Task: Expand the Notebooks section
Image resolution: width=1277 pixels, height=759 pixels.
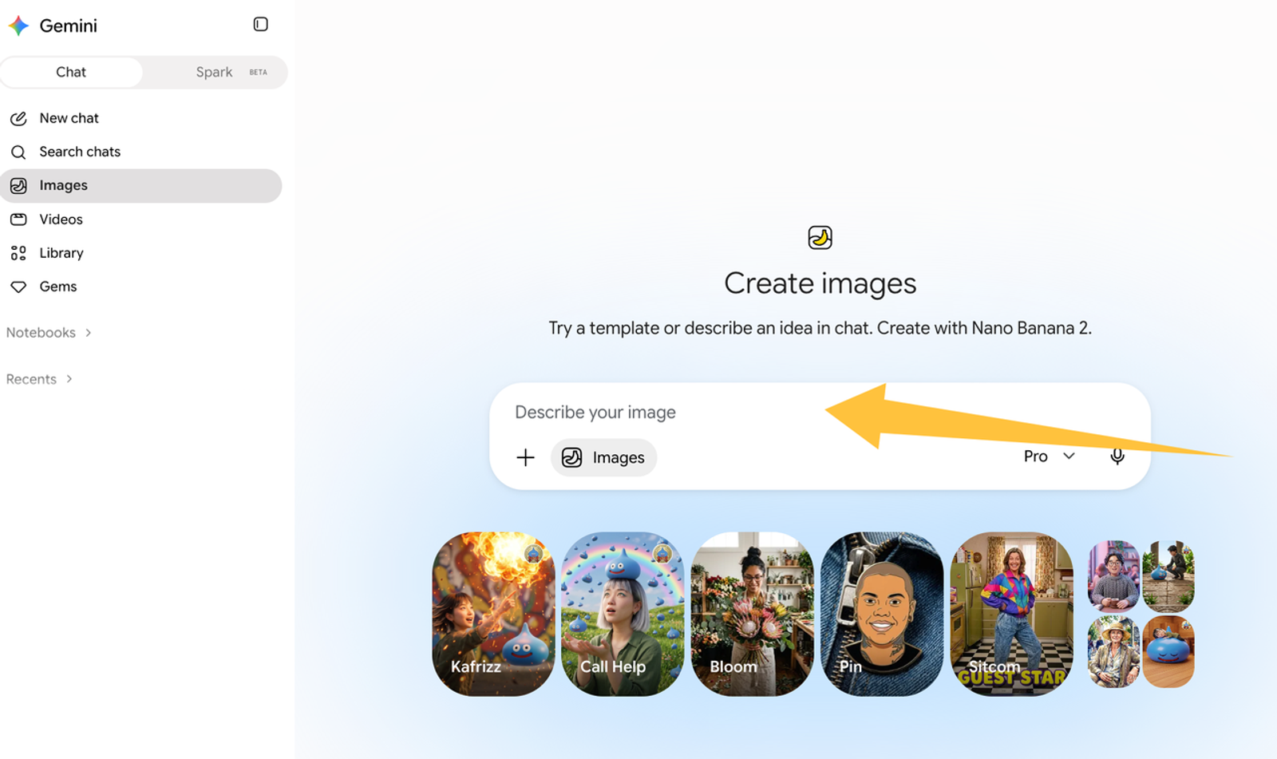Action: 49,333
